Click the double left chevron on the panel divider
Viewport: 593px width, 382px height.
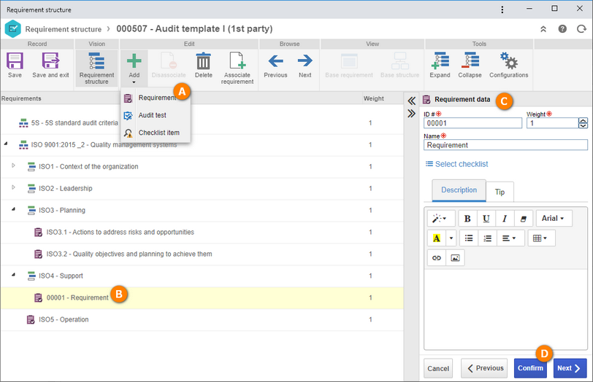coord(411,101)
